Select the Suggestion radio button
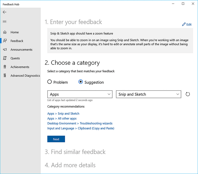The width and height of the screenshot is (198, 174). click(81, 82)
